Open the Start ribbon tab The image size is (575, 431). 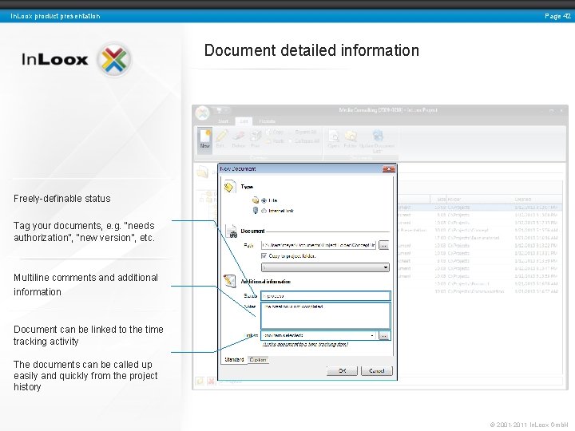pos(223,121)
